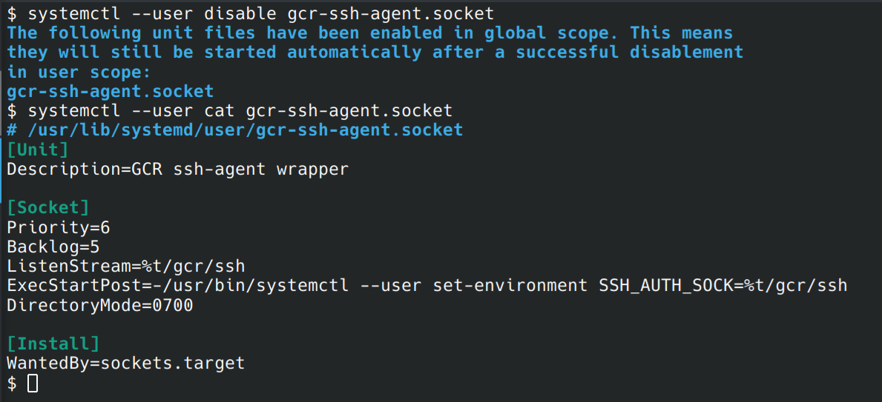Click 'started automatically' warning line
Viewport: 882px width, 402px height.
tap(375, 53)
